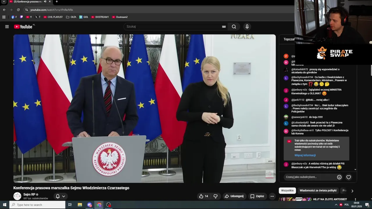Image resolution: width=372 pixels, height=209 pixels.
Task: Show hidden system tray icons
Action: tap(336, 205)
